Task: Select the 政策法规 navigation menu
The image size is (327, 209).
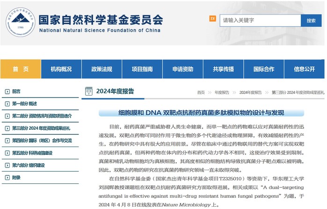Action: pos(102,69)
